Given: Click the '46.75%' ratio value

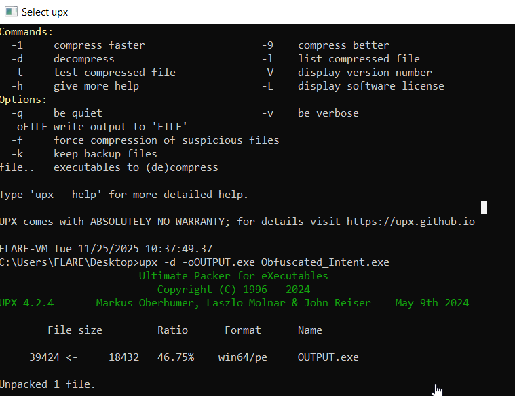Looking at the screenshot, I should pyautogui.click(x=175, y=357).
